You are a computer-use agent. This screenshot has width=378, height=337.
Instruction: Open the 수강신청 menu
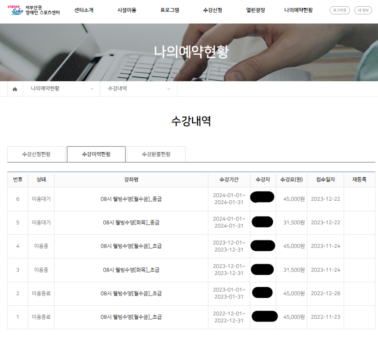tap(212, 10)
